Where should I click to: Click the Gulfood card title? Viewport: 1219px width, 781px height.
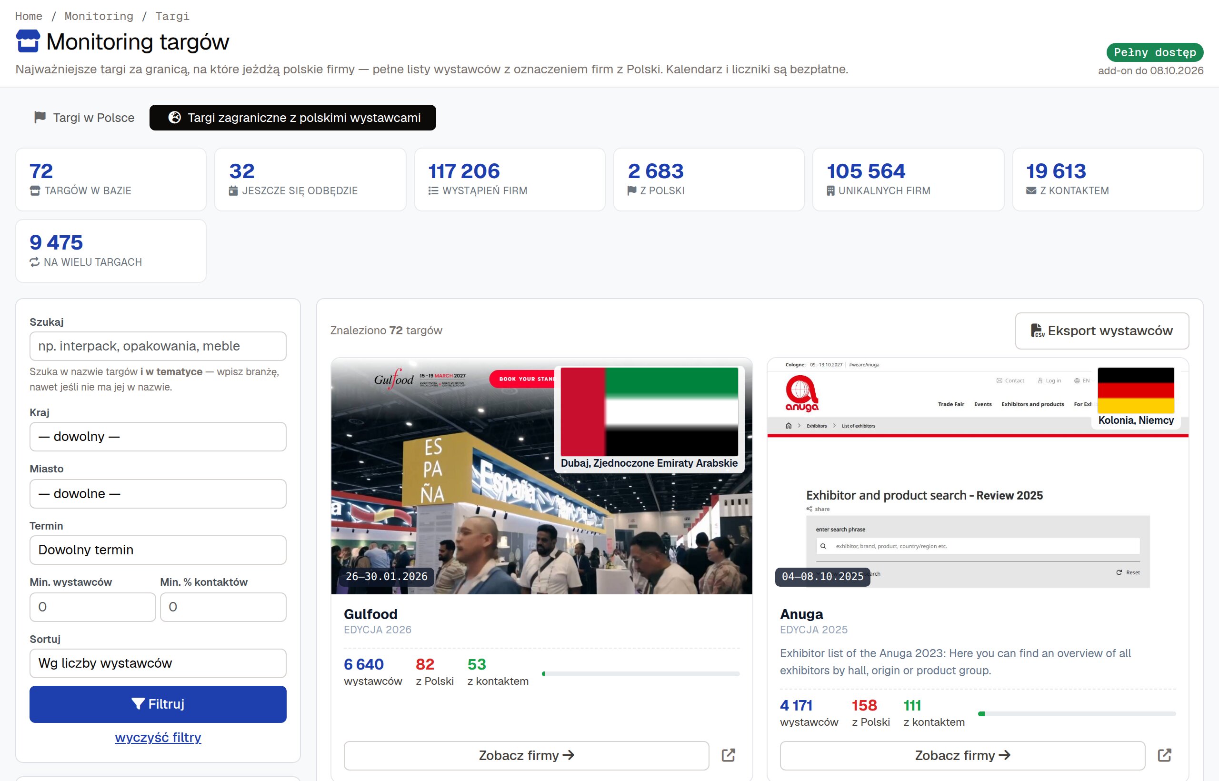point(370,614)
